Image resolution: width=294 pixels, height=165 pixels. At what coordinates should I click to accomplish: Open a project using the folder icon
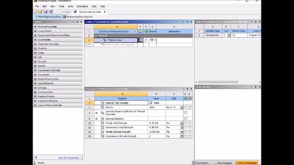(40, 12)
